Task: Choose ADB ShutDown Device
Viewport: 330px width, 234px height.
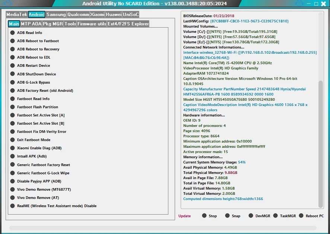Action: (13, 74)
